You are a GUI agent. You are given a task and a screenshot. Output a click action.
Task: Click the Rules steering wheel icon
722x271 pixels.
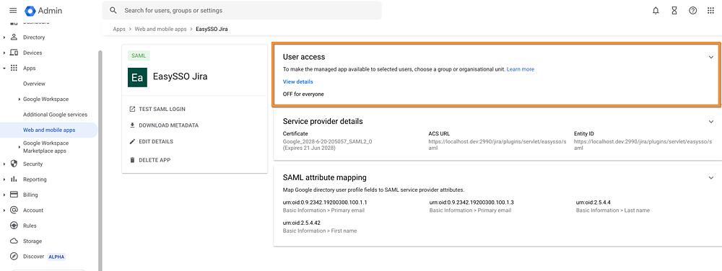14,226
